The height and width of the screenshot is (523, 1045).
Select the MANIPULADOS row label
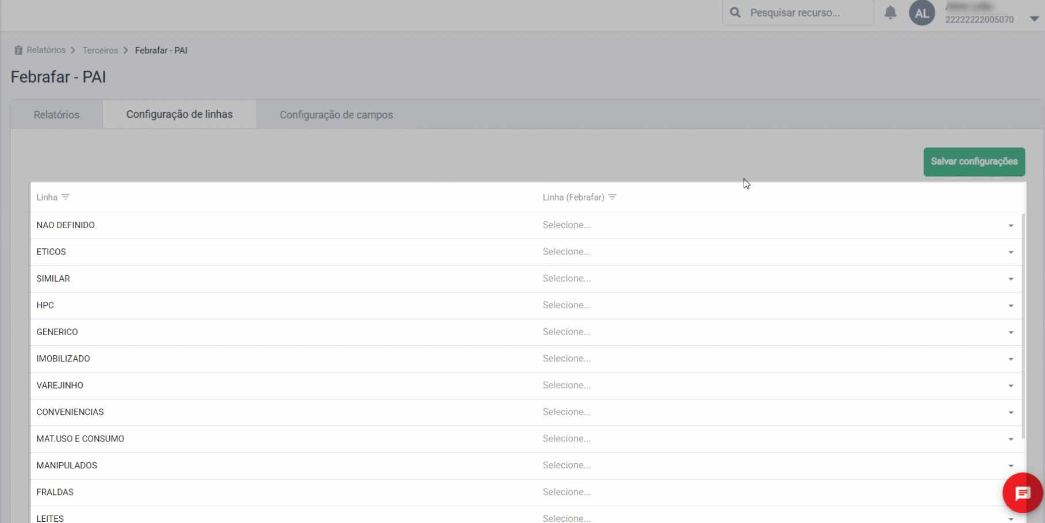[x=67, y=466]
